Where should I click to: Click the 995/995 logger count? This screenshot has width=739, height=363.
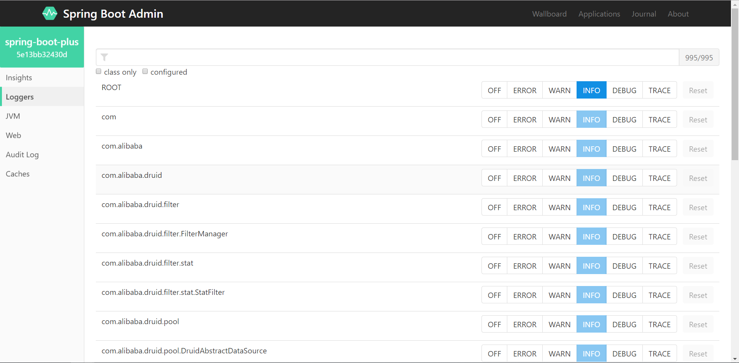pos(699,57)
